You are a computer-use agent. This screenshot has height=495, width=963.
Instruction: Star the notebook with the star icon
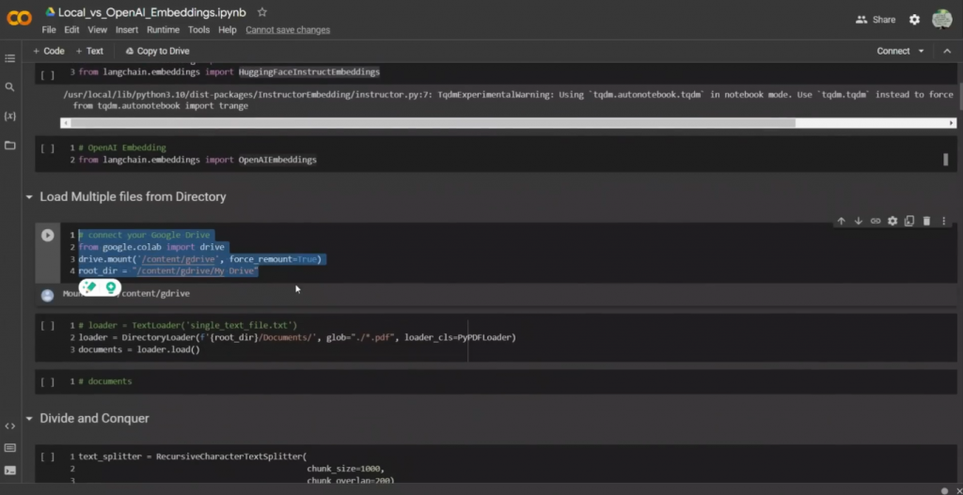262,12
